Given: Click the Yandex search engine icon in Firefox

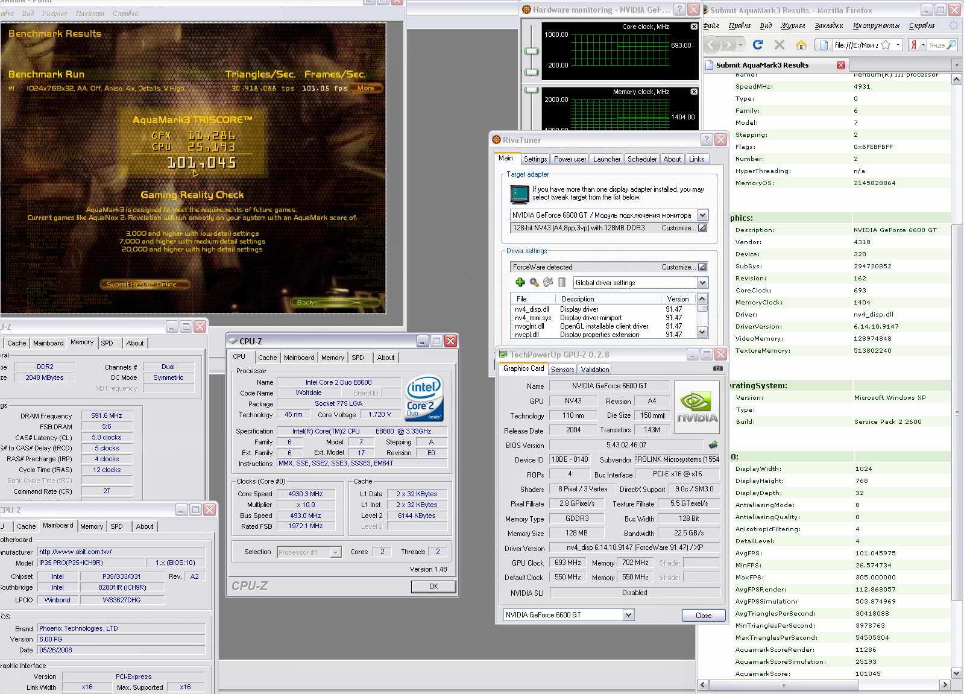Looking at the screenshot, I should [x=914, y=45].
